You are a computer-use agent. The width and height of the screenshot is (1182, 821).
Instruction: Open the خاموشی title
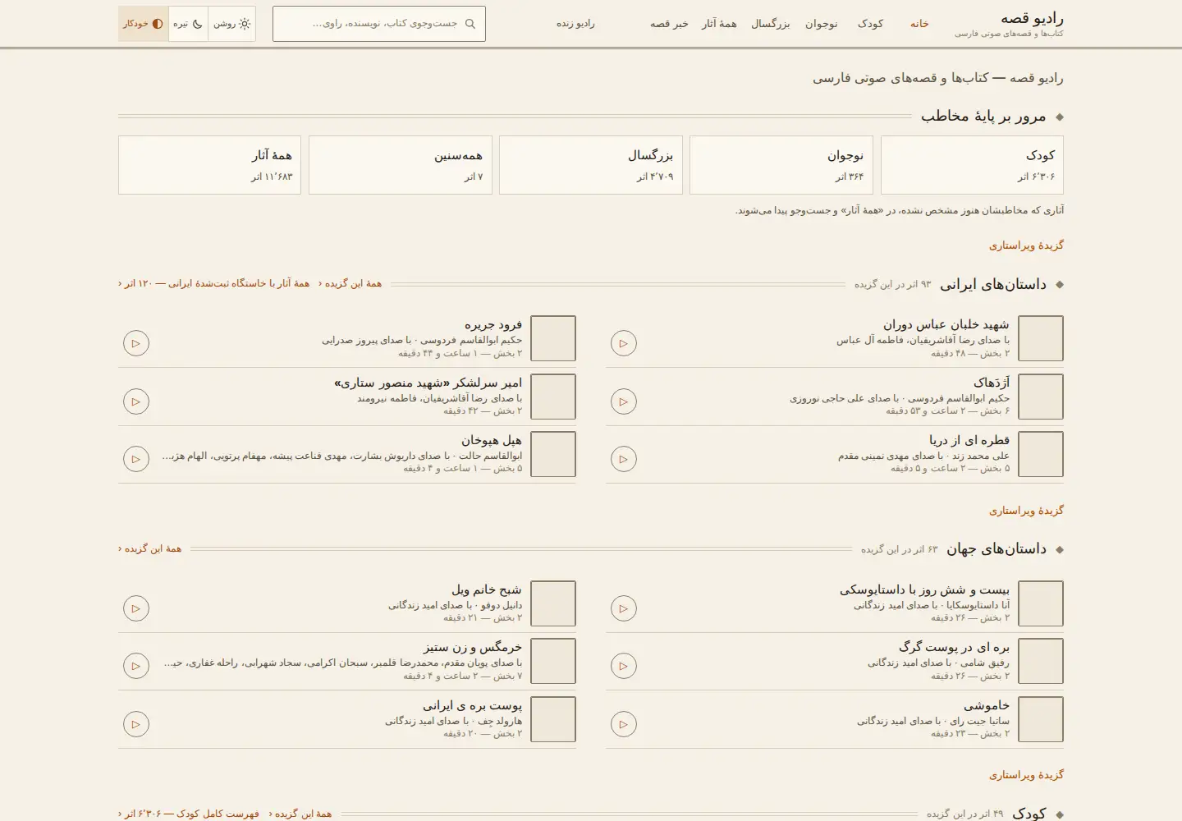(987, 705)
